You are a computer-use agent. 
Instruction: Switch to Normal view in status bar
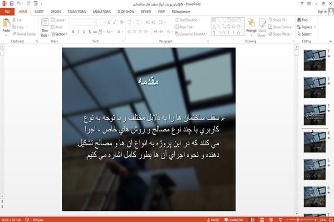tap(253, 220)
